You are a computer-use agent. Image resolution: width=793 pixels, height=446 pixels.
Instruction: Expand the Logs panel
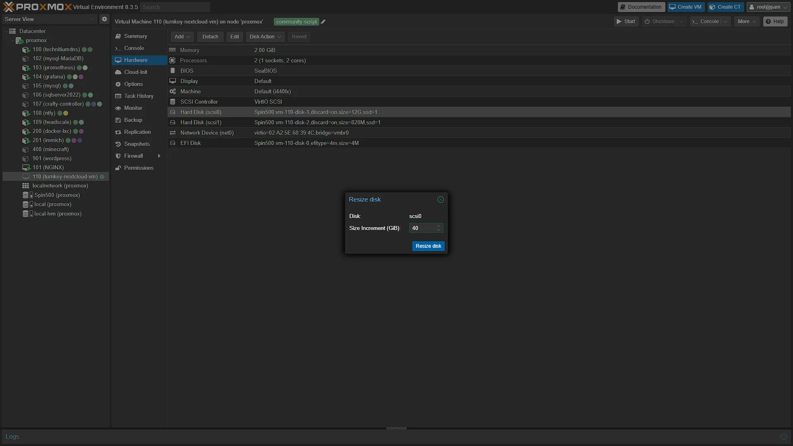point(396,429)
